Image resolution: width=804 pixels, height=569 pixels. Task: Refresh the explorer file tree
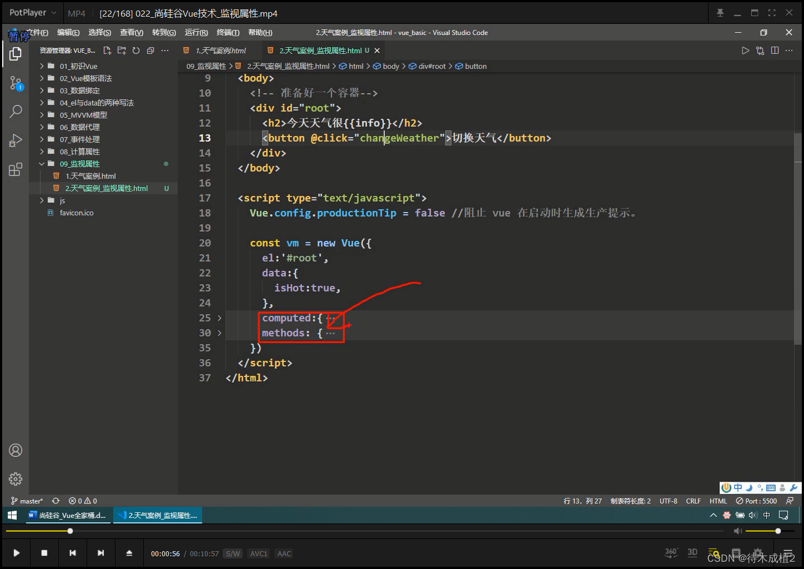(136, 51)
